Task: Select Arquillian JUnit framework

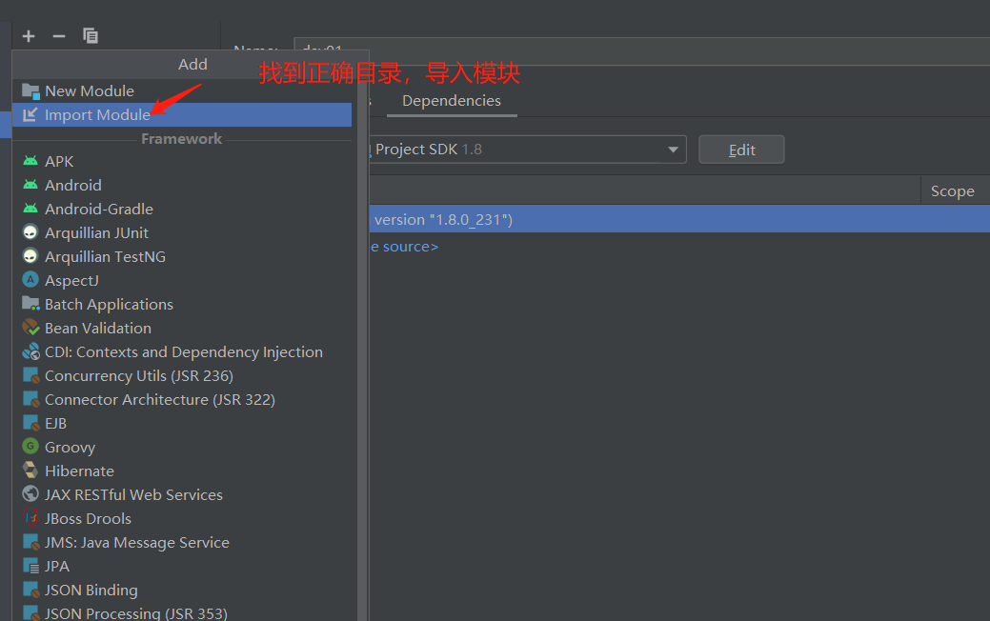Action: click(x=96, y=232)
